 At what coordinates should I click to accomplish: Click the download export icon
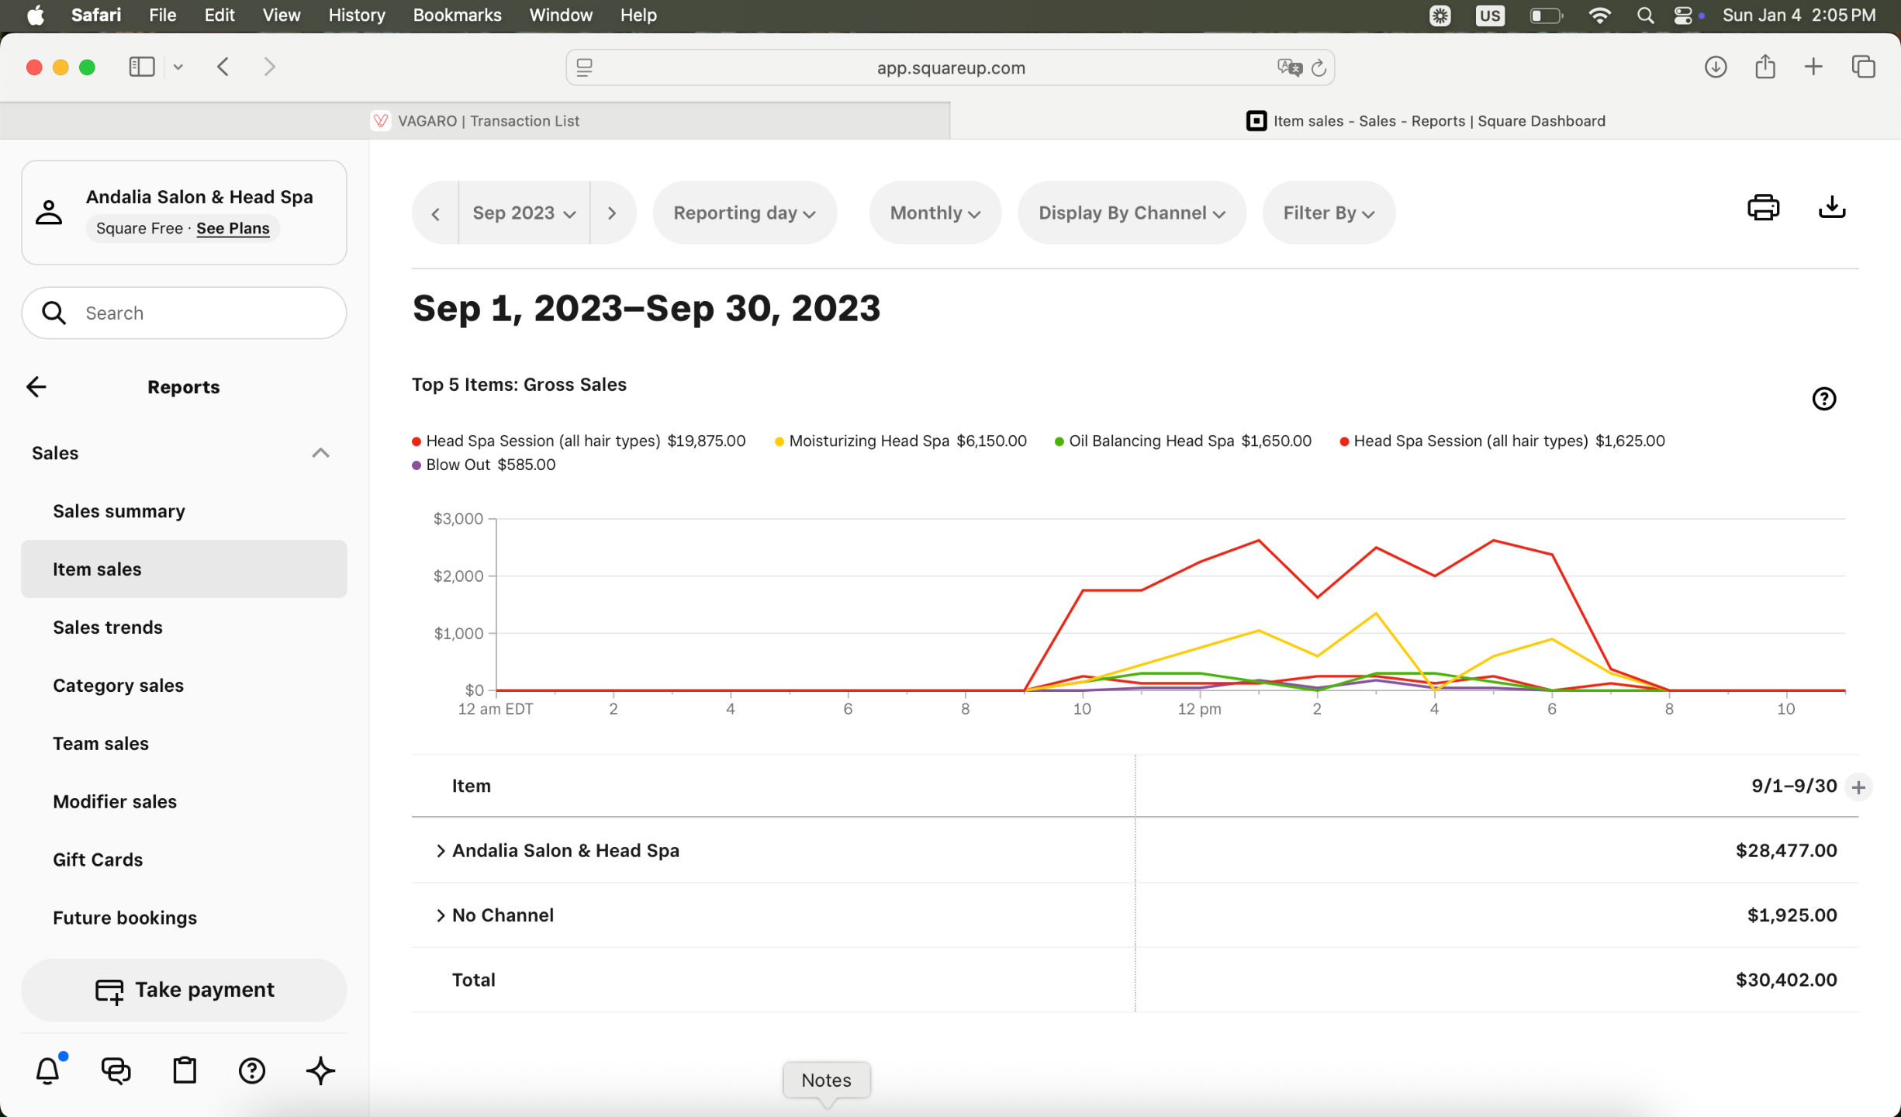[x=1831, y=208]
